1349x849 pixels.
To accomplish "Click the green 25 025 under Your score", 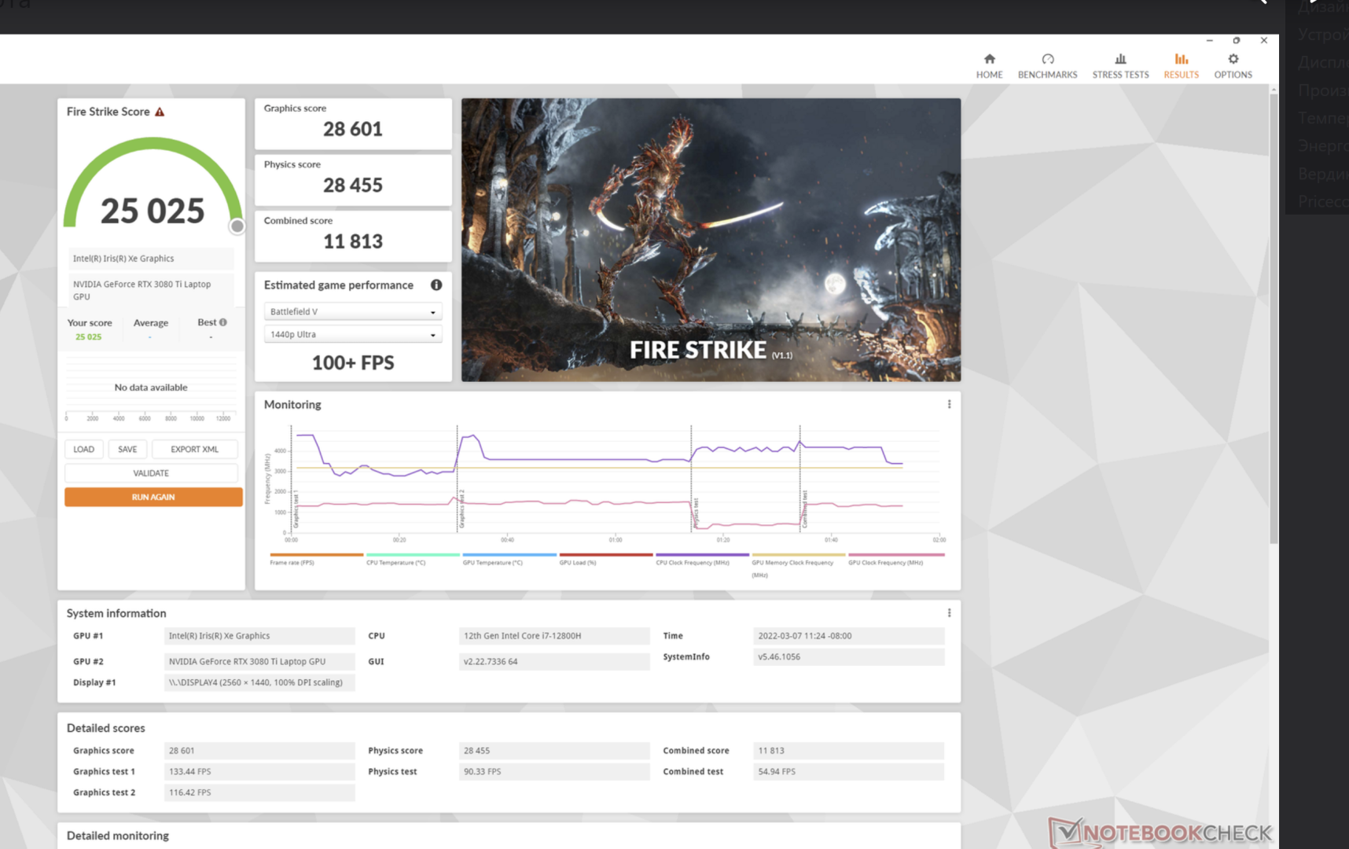I will 88,336.
